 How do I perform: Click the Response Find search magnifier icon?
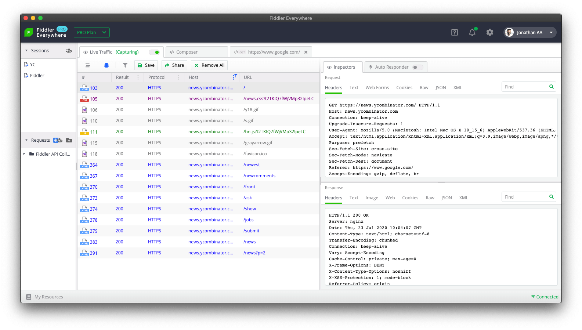(551, 197)
